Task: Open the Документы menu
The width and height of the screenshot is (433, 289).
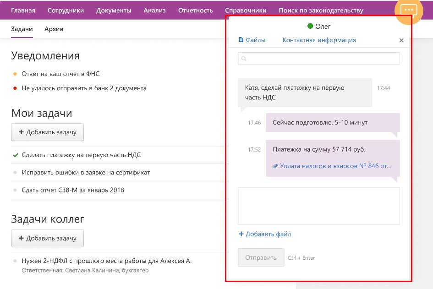Action: click(x=114, y=10)
